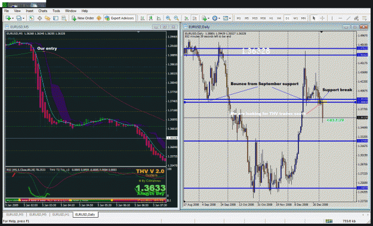Launch the MetaEditor icon
Screen dimensions: 373x226
coord(99,18)
